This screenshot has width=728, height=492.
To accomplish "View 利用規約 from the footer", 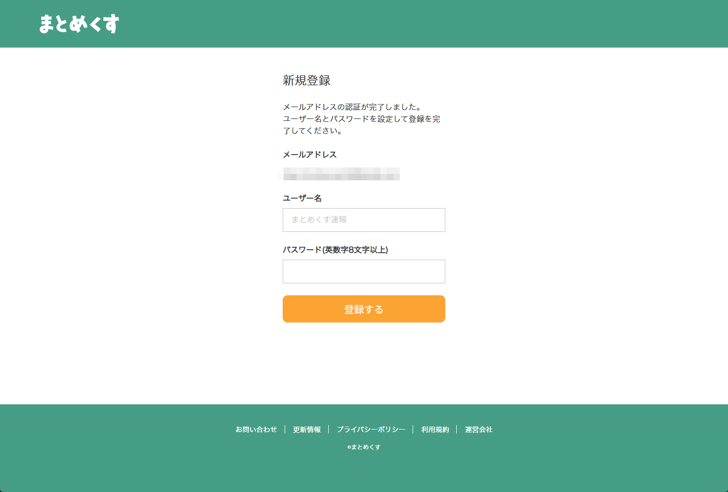I will (x=435, y=430).
